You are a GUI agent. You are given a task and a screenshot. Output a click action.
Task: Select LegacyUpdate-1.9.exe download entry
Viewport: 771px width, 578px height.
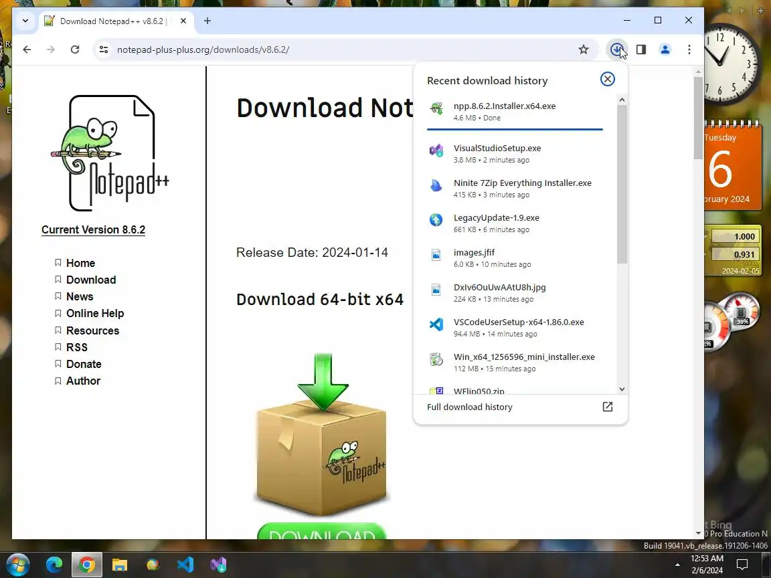coord(515,223)
